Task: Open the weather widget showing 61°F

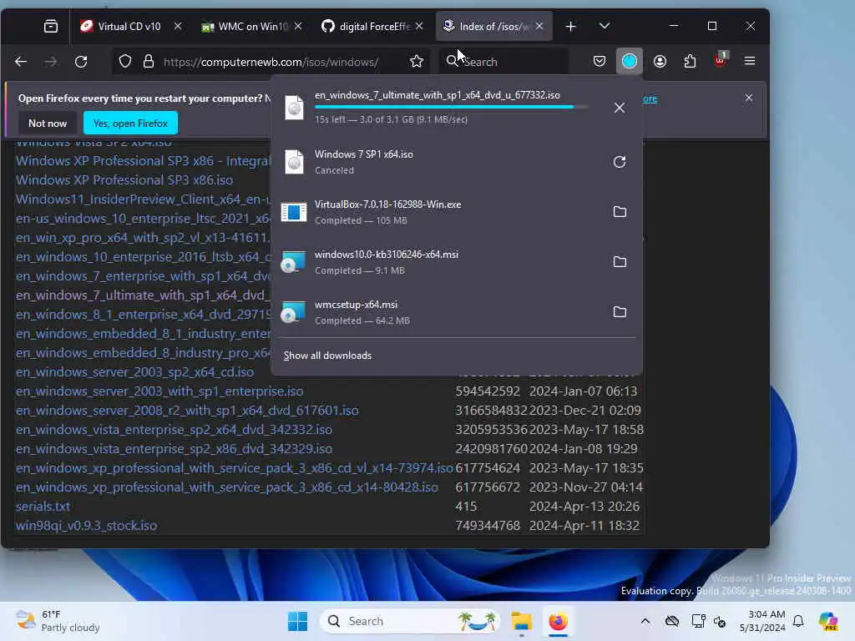Action: [x=58, y=621]
